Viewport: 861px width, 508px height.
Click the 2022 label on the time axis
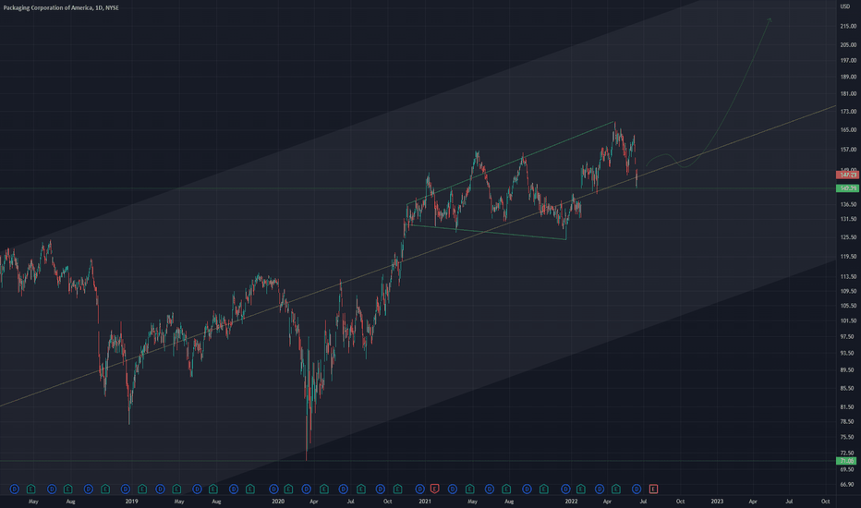(571, 502)
